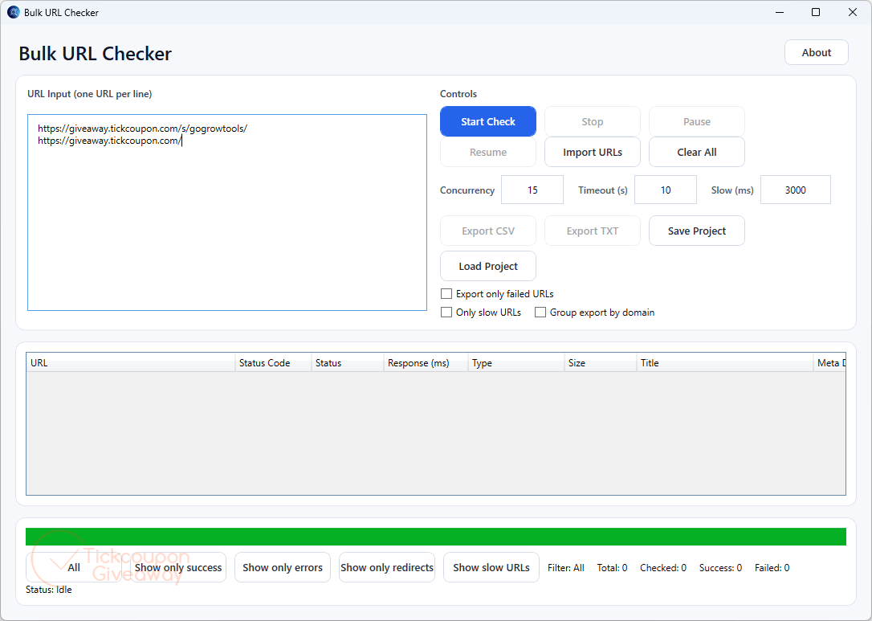Focus the Concurrency value field
872x621 pixels.
click(x=532, y=190)
